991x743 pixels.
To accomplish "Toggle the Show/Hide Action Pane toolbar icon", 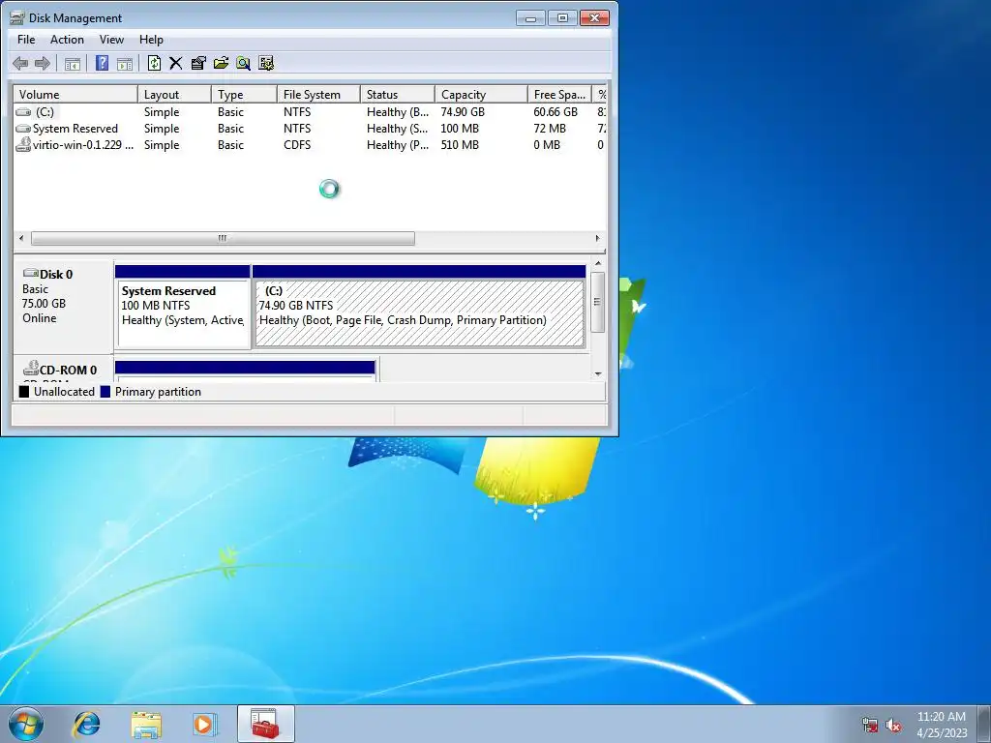I will (125, 63).
